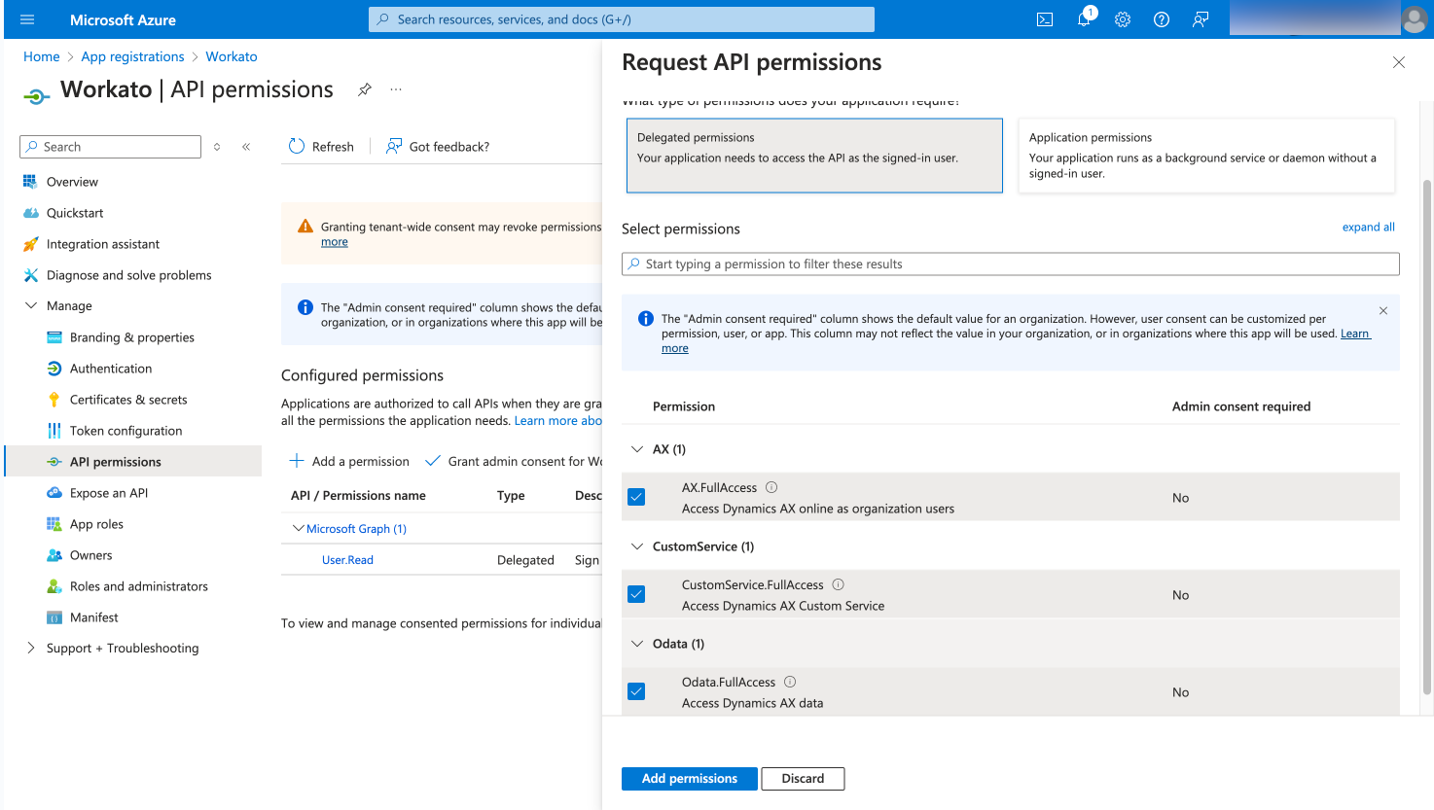This screenshot has height=810, width=1434.
Task: Go to Expose an API
Action: coord(109,493)
